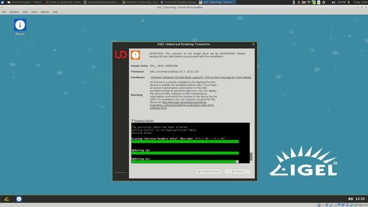
Task: Click the 12:25 clock in the IGEL taskbar
Action: coord(360,199)
